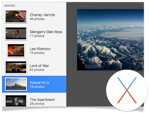Select the Charley Varrick thumbnail
The image size is (149, 113).
coord(16,16)
